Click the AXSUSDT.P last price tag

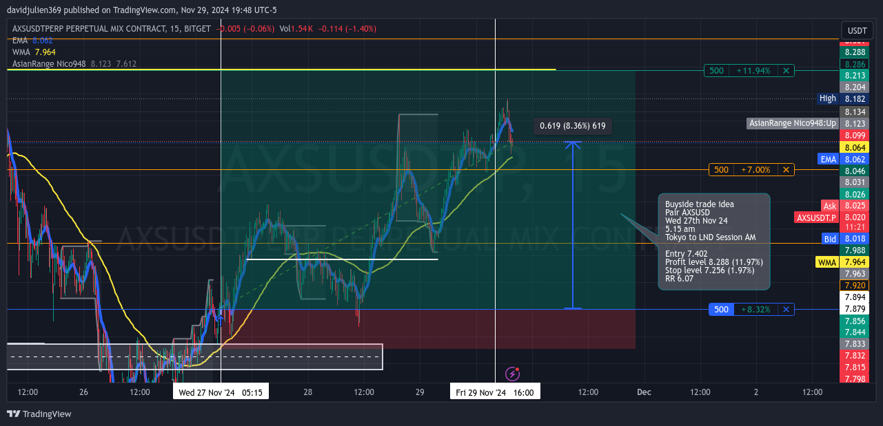pyautogui.click(x=816, y=217)
